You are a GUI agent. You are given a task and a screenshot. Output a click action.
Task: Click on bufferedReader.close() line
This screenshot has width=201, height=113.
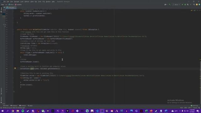pos(30,62)
